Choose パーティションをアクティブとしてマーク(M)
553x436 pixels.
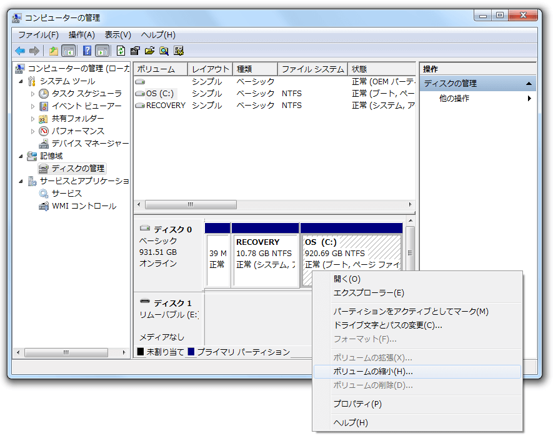417,312
